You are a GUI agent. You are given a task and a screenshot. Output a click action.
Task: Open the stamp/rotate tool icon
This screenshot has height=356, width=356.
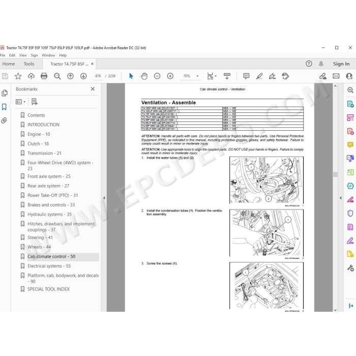pyautogui.click(x=285, y=76)
